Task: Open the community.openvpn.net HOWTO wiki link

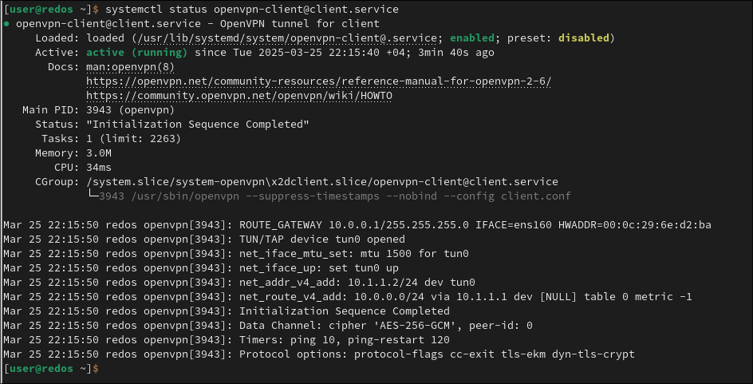Action: coord(239,96)
